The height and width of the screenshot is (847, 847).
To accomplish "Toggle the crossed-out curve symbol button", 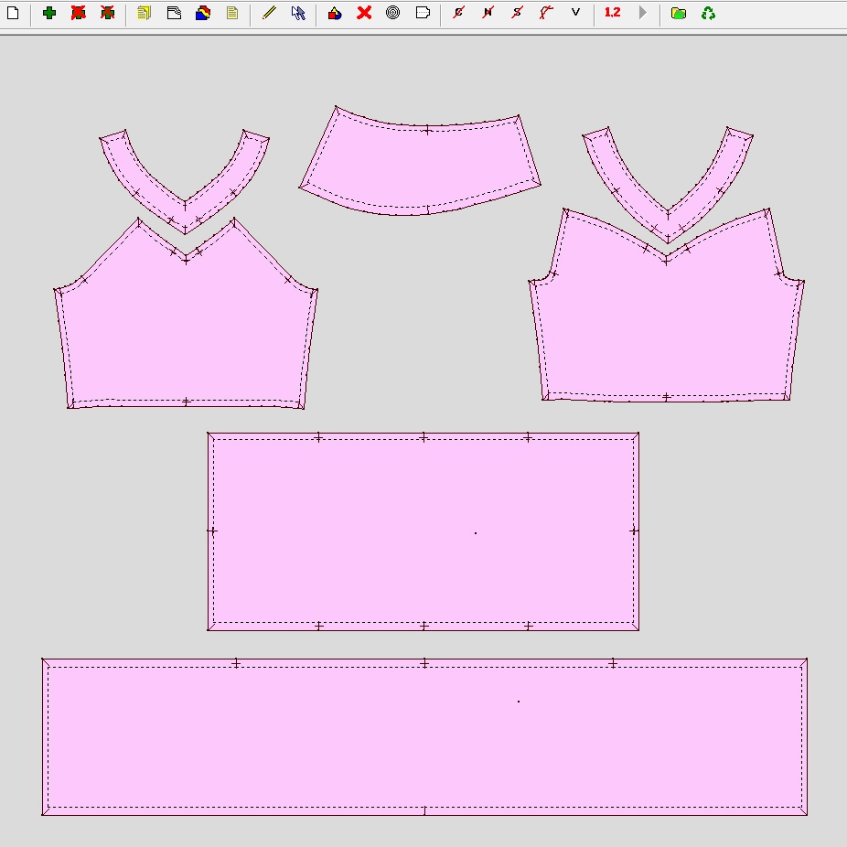I will point(546,13).
